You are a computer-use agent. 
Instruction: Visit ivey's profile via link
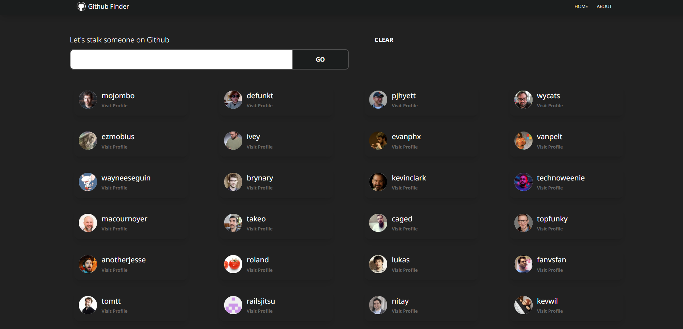pyautogui.click(x=259, y=147)
